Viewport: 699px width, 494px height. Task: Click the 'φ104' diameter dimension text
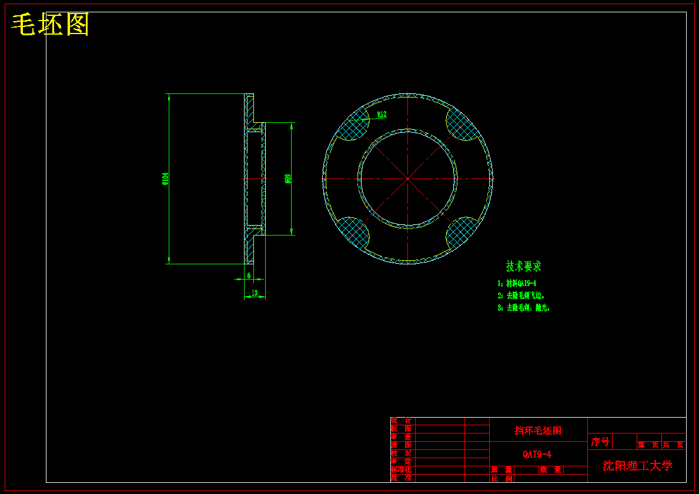(166, 179)
